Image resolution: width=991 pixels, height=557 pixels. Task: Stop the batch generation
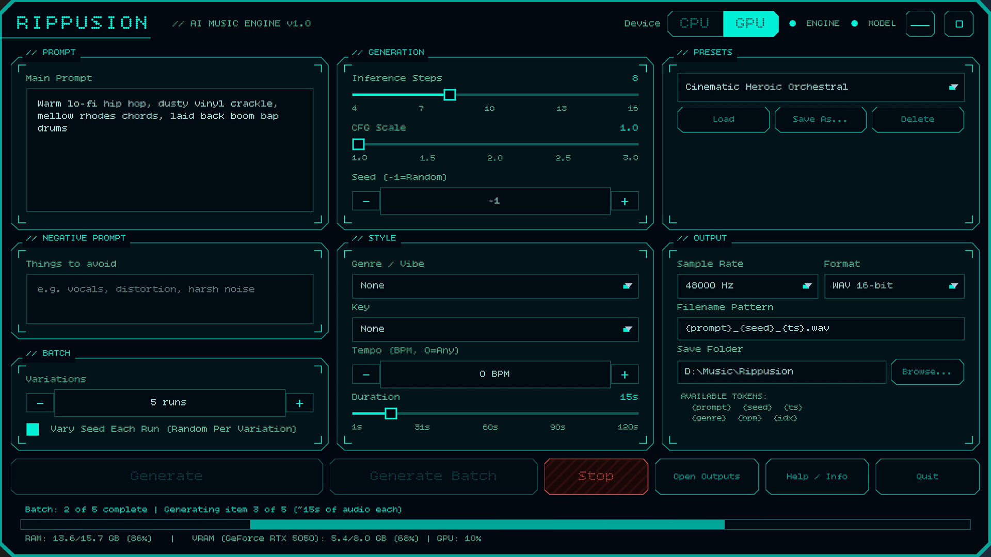596,477
